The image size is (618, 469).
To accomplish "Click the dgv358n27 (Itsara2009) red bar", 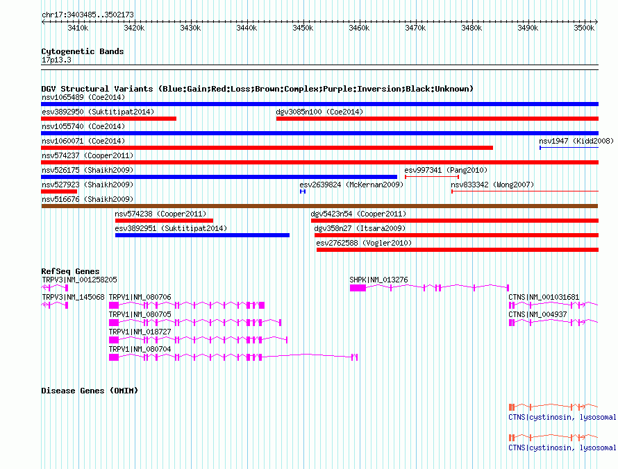I will pyautogui.click(x=456, y=235).
